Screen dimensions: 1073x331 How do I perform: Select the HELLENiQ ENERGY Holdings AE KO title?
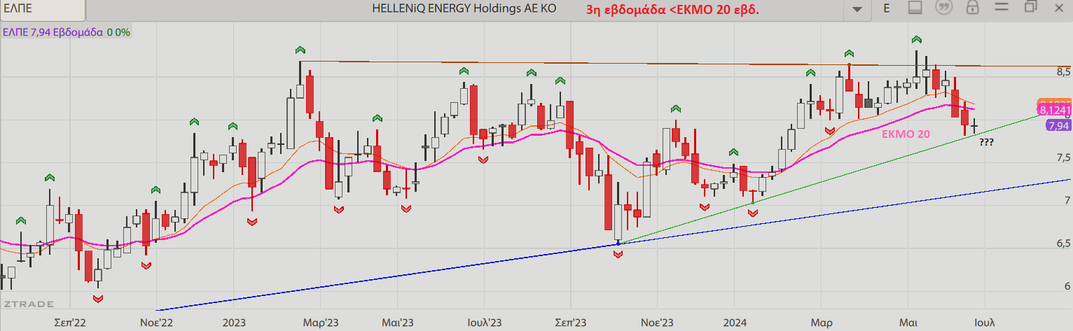465,9
